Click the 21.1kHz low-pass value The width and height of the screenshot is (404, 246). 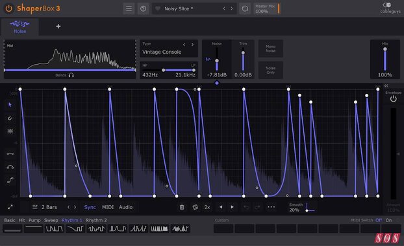(x=185, y=75)
